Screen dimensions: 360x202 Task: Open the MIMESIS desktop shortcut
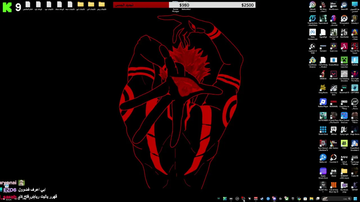point(323,75)
